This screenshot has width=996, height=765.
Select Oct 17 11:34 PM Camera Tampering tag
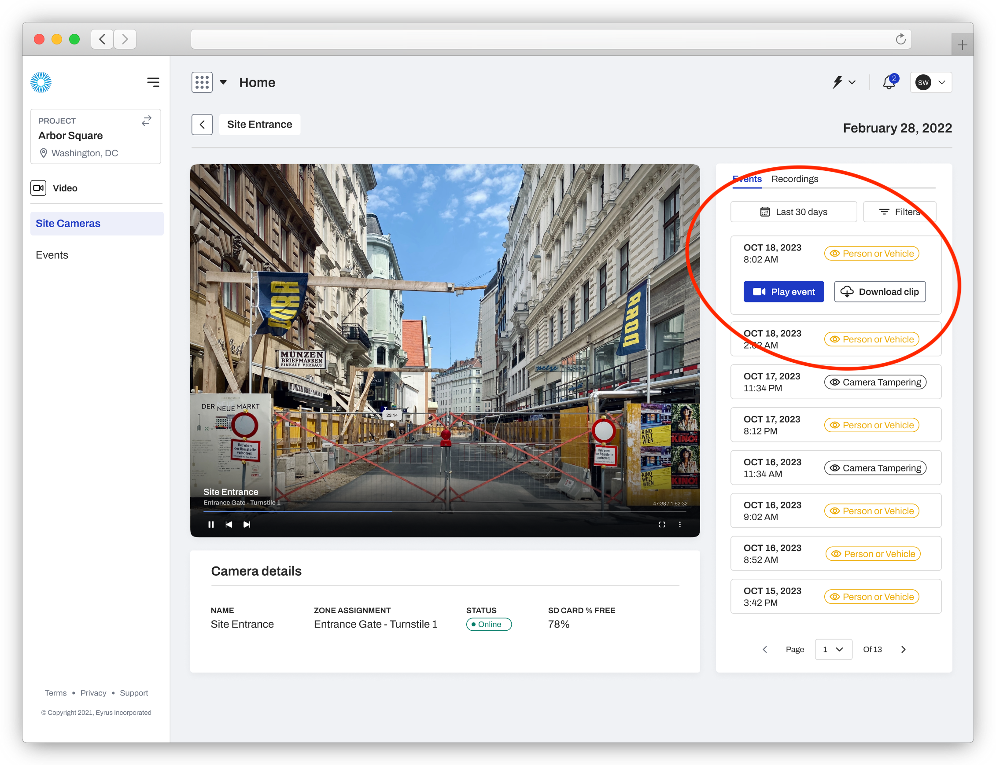(875, 382)
